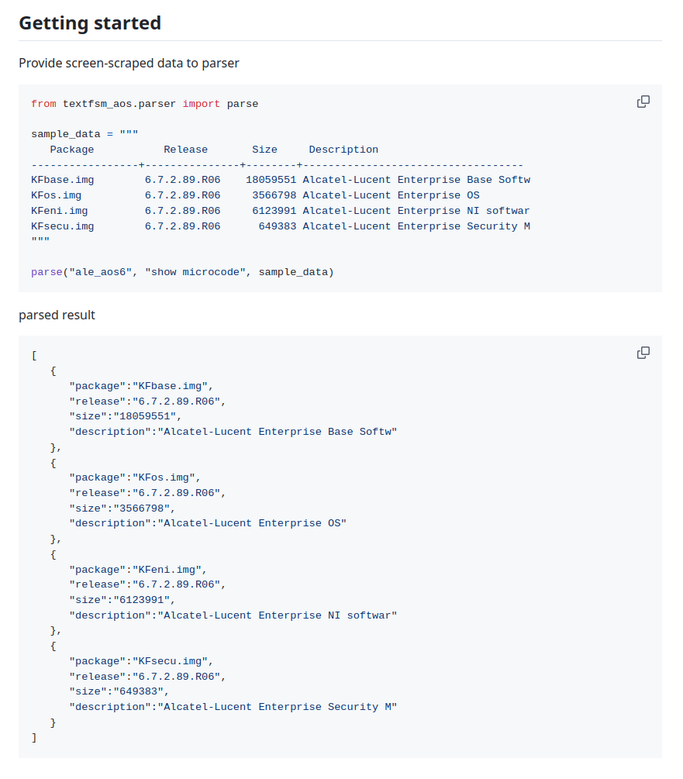Image resolution: width=683 pixels, height=779 pixels.
Task: Click the parse("ale_aos6", "show microcode") call line
Action: pos(182,272)
